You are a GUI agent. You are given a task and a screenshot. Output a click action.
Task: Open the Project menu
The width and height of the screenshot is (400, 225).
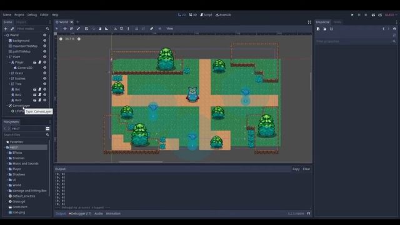point(19,15)
